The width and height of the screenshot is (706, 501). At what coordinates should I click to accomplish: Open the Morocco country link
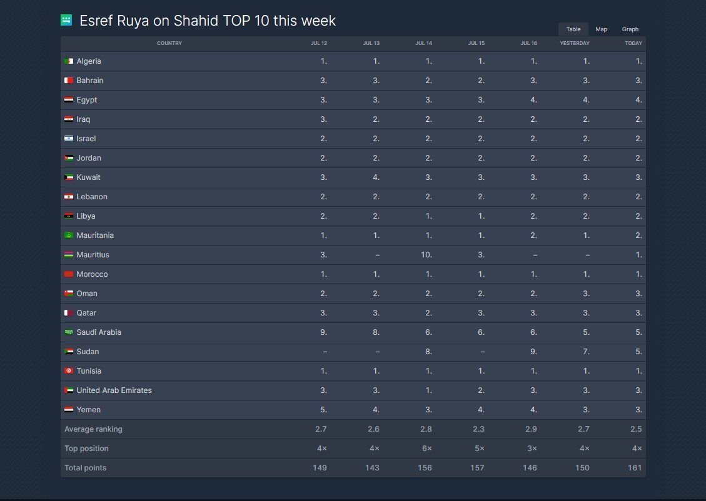click(x=92, y=274)
